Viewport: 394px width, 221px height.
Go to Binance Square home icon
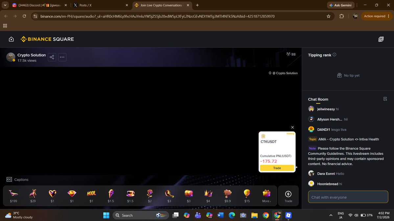click(x=11, y=39)
